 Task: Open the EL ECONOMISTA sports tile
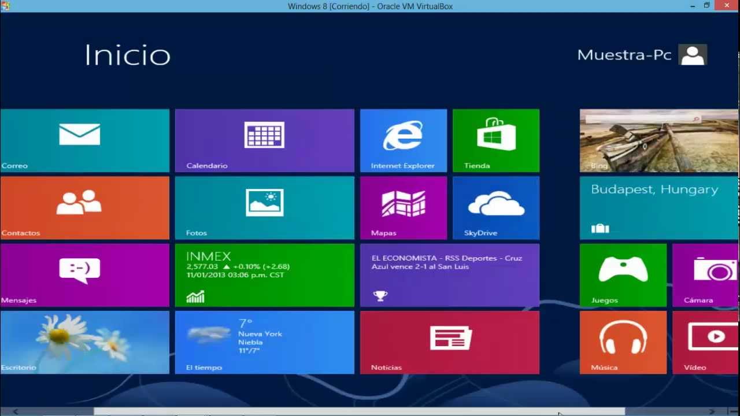pos(450,275)
